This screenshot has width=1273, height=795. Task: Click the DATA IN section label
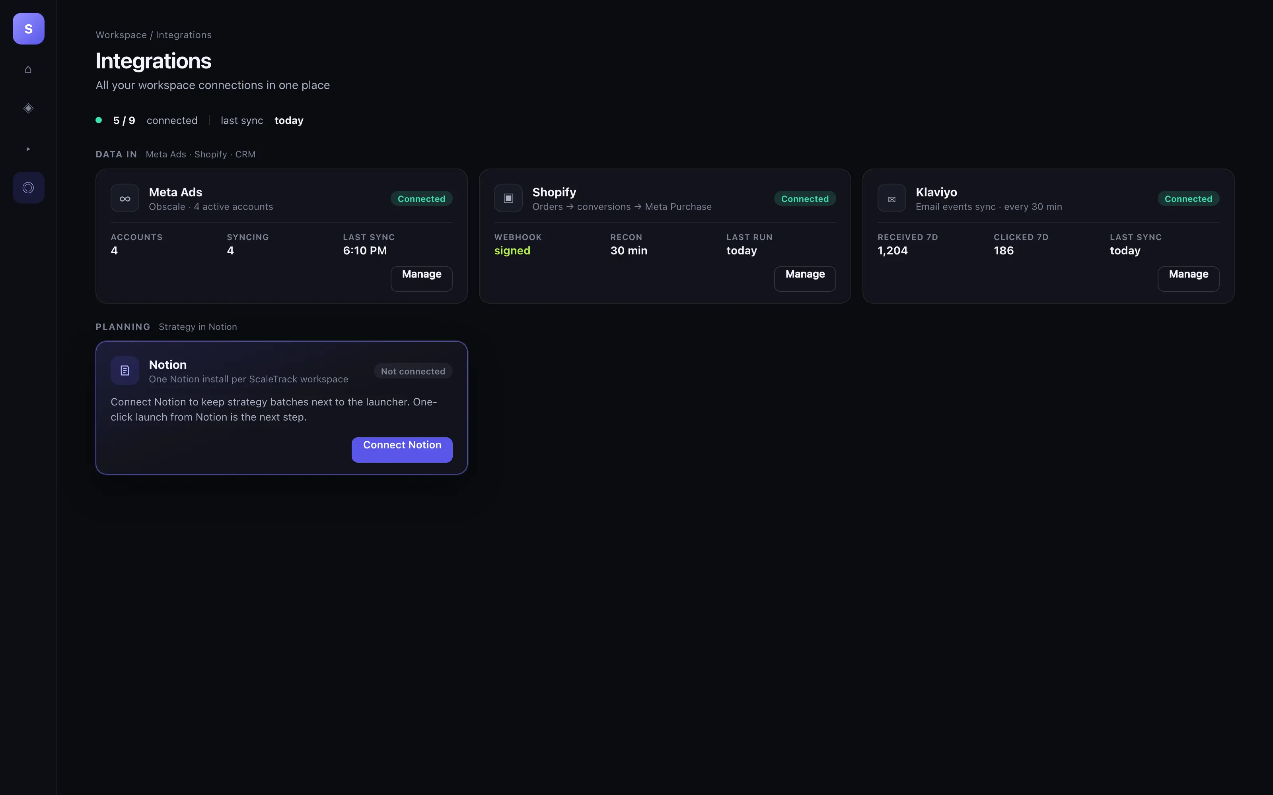(x=116, y=154)
